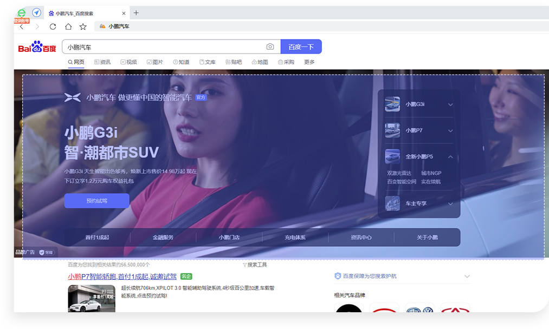Viewport: 549px width, 329px height.
Task: Open the 小鹏P7智能轿跑 result link
Action: coord(122,277)
